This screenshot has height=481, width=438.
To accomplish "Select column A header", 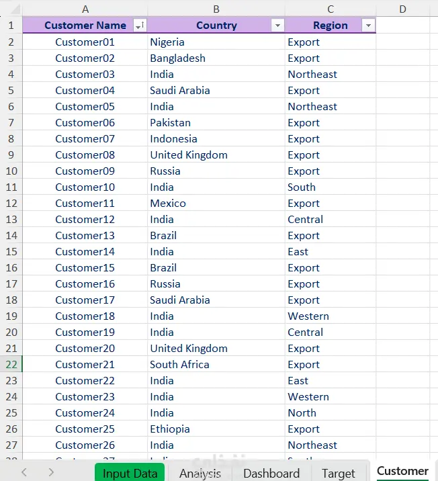I will pos(85,9).
